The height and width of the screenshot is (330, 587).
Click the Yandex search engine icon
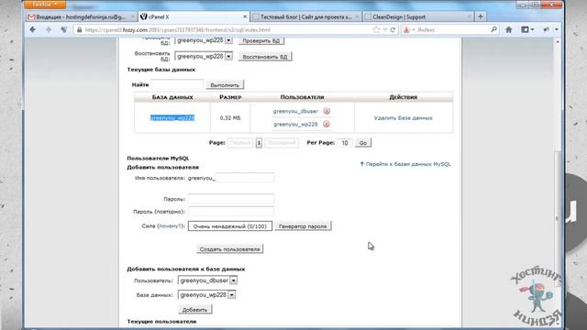pyautogui.click(x=407, y=30)
